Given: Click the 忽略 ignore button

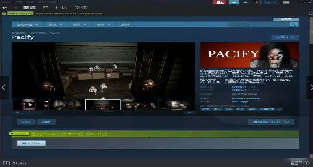Looking at the screenshot, I should 46,122.
